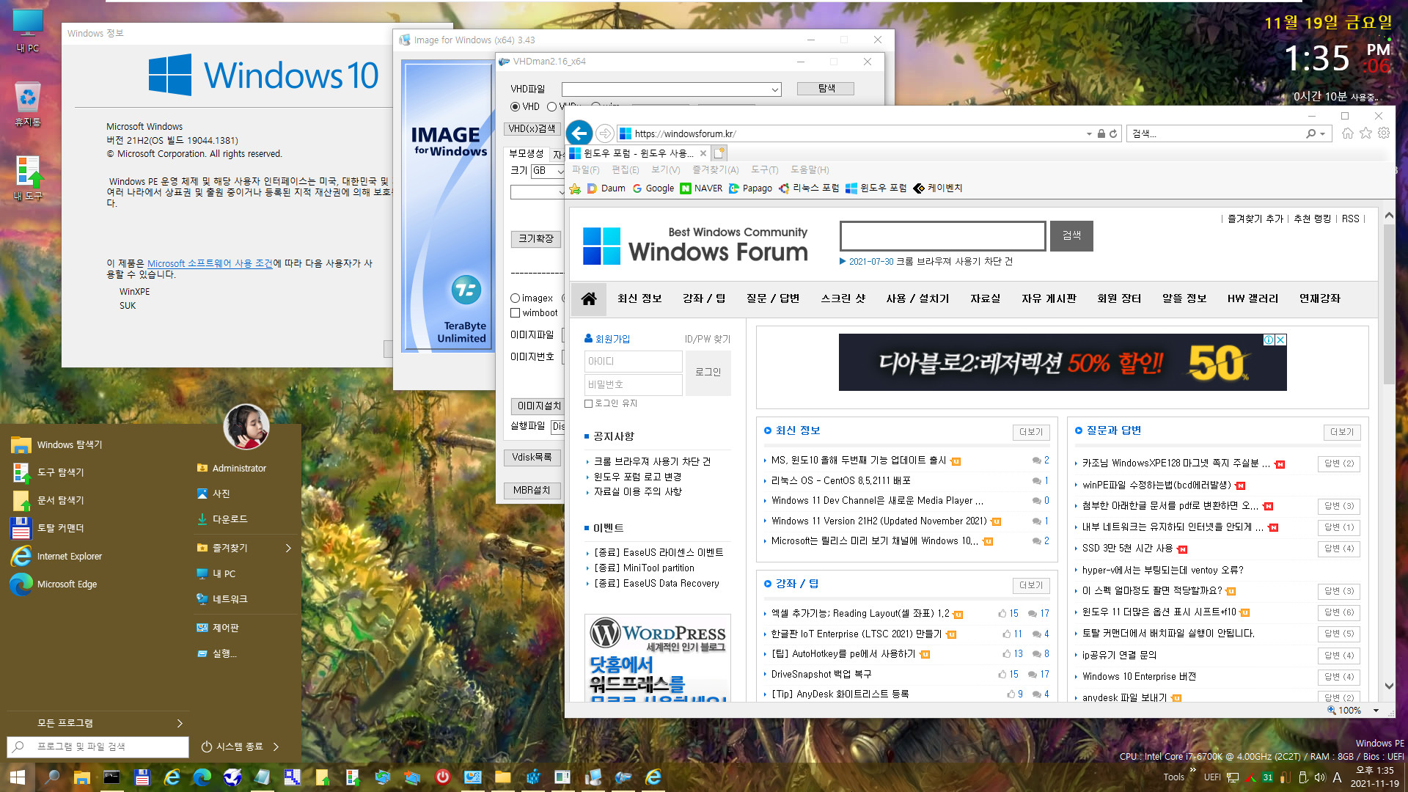Check the 로그인 유지 checkbox
This screenshot has height=792, width=1408.
tap(588, 404)
